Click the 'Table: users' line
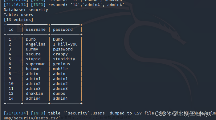The image size is (216, 120). click(x=18, y=15)
